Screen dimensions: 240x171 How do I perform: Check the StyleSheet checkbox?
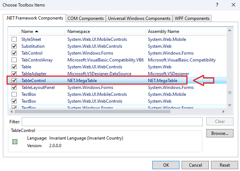pyautogui.click(x=14, y=39)
